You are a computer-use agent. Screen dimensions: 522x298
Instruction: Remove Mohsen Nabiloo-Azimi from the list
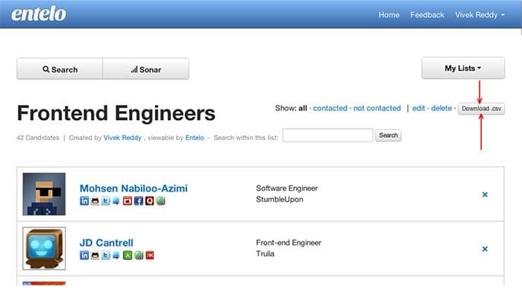(x=485, y=194)
